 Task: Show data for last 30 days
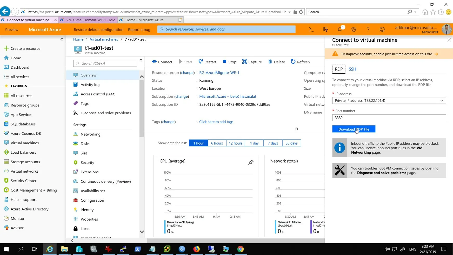[291, 143]
